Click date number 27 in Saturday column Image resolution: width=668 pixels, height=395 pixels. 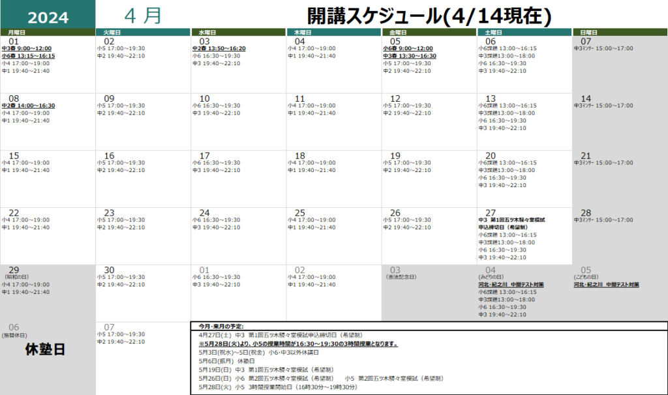(491, 213)
